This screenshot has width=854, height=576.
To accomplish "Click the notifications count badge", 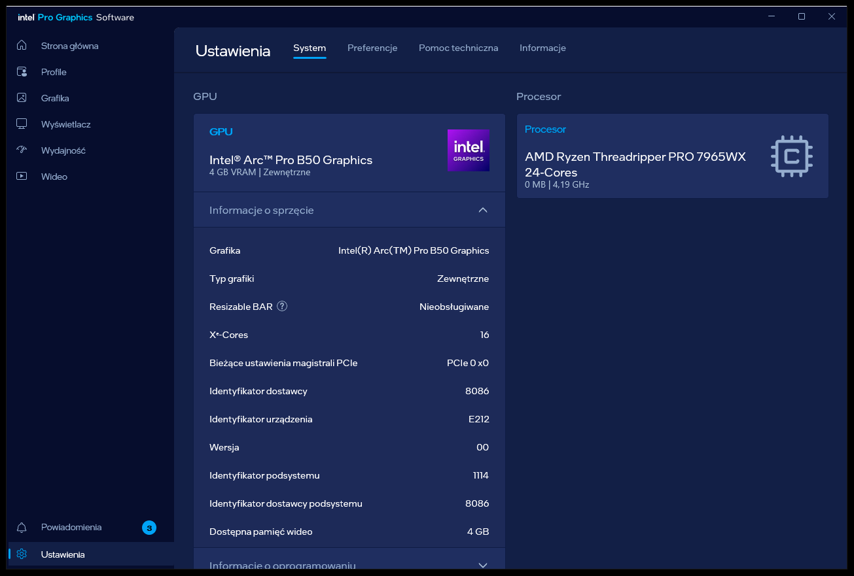I will click(x=149, y=528).
